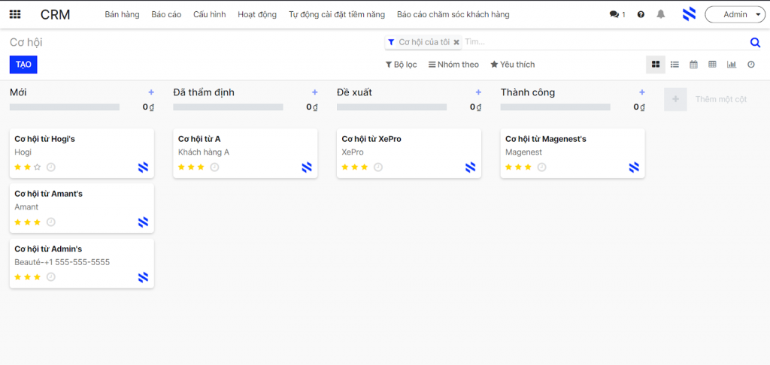Click the Cơ hội breadcrumb title
770x365 pixels.
click(x=26, y=43)
